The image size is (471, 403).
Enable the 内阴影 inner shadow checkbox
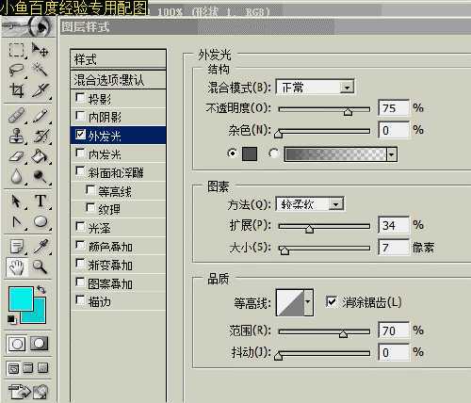click(x=80, y=116)
